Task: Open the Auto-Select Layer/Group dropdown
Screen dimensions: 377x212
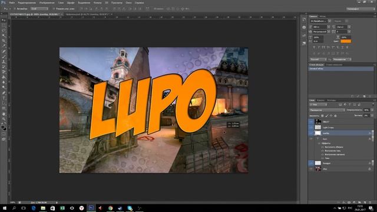Action: click(x=39, y=9)
